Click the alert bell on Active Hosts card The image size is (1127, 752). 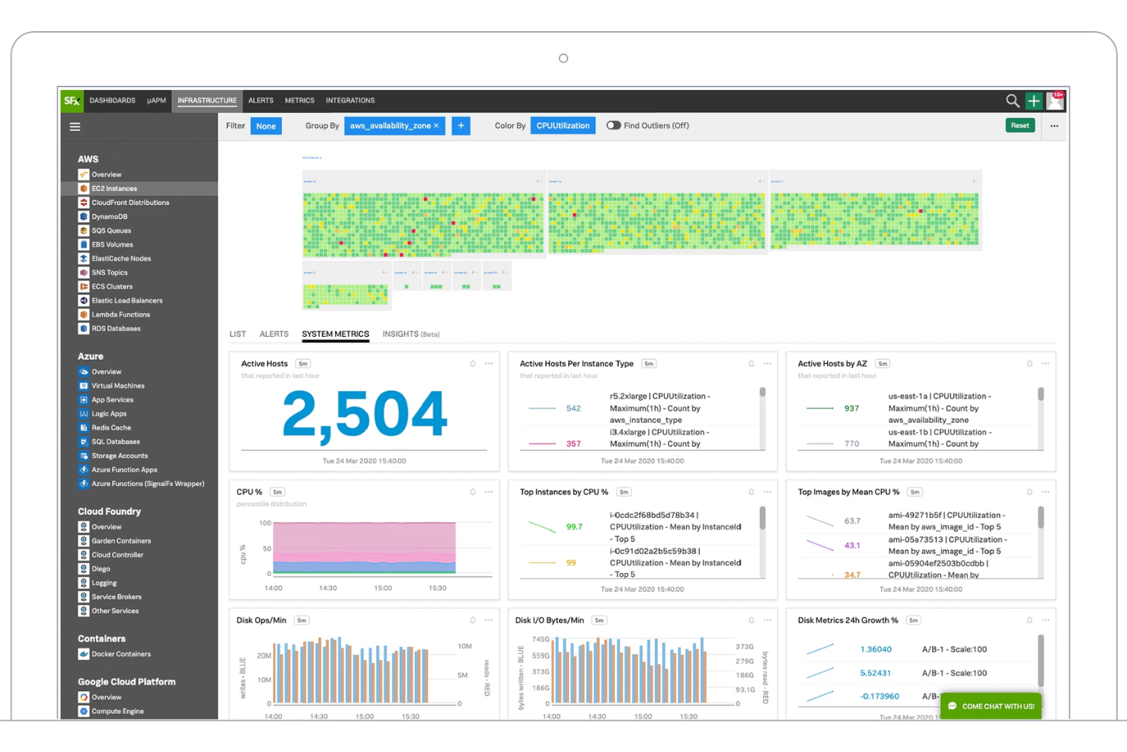point(472,363)
